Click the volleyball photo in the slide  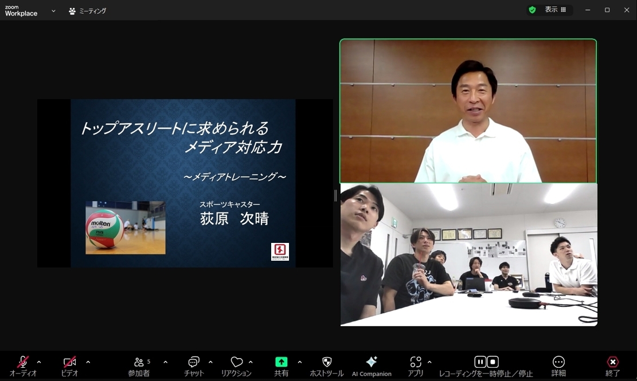[126, 227]
